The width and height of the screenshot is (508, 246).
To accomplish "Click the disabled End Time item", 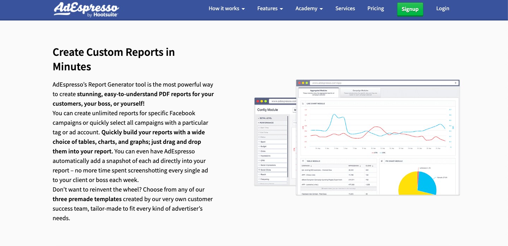I will 272,133.
